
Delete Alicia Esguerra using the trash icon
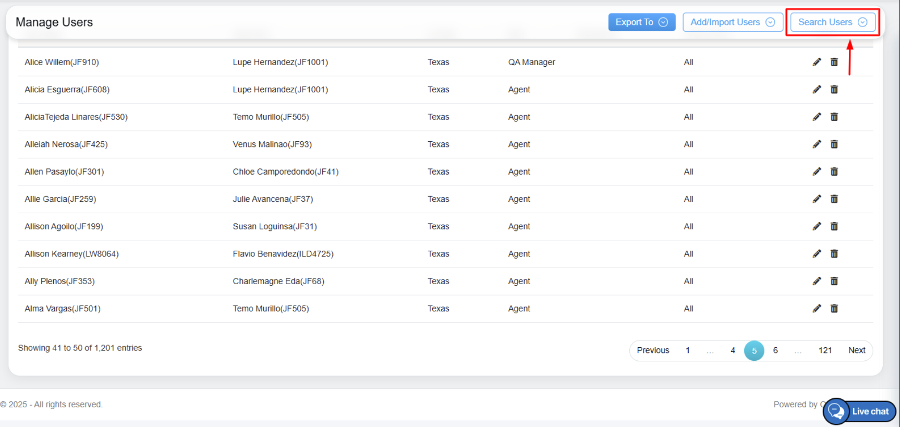[x=834, y=90]
